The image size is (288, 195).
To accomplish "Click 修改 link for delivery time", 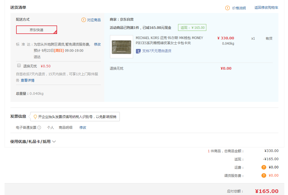I will (x=97, y=44).
